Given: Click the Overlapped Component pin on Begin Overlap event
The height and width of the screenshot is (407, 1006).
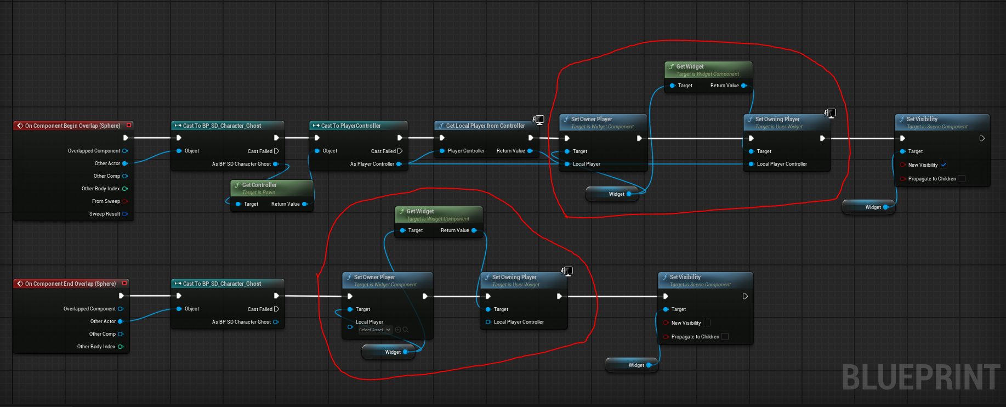Looking at the screenshot, I should point(125,151).
